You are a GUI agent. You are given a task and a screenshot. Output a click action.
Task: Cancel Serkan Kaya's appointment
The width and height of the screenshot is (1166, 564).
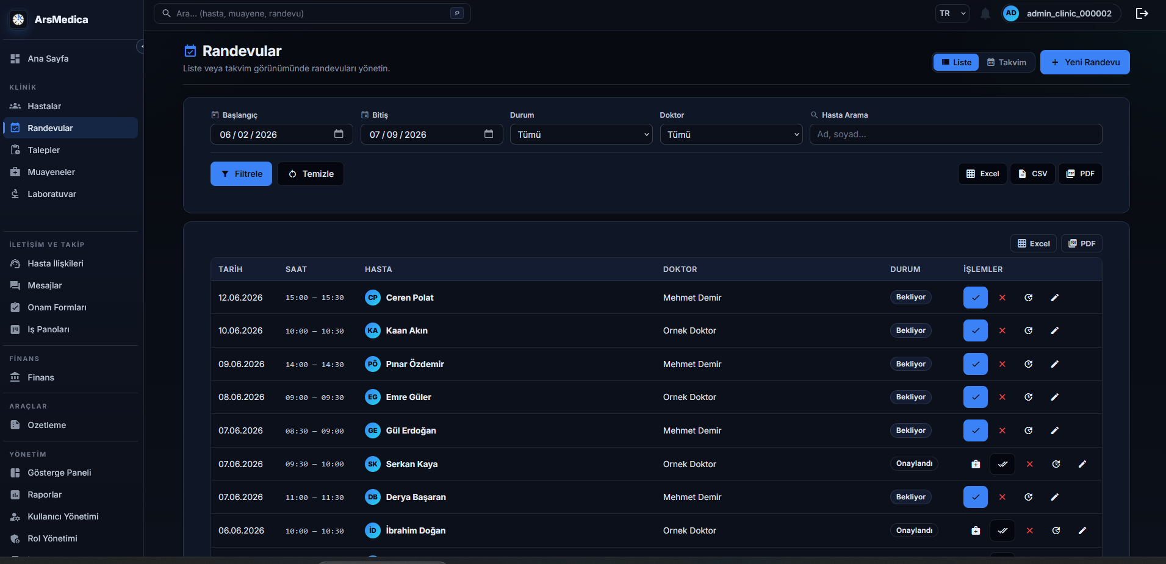coord(1029,464)
